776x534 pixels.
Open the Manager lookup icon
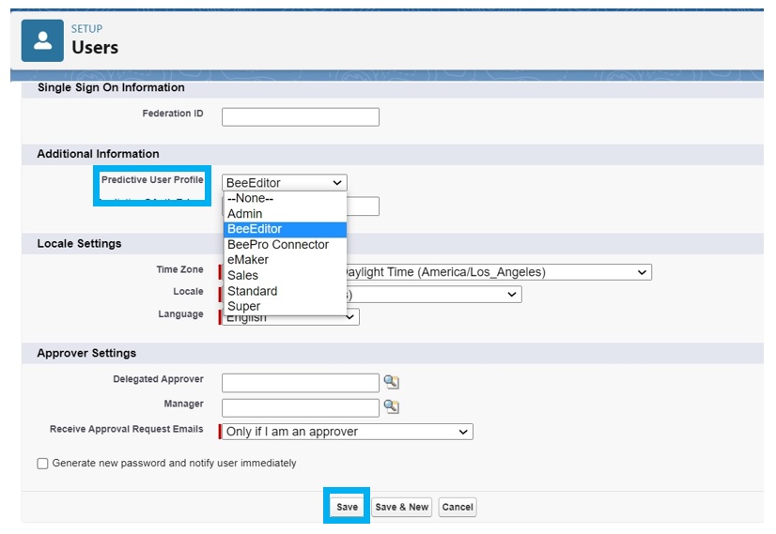point(391,406)
